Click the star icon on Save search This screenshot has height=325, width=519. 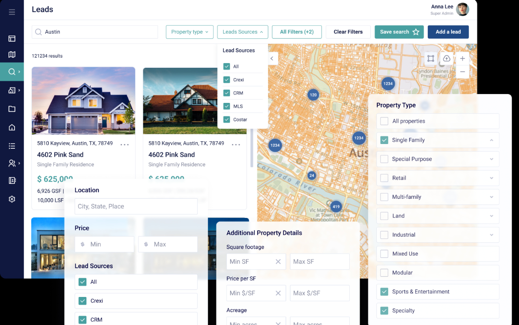tap(416, 32)
